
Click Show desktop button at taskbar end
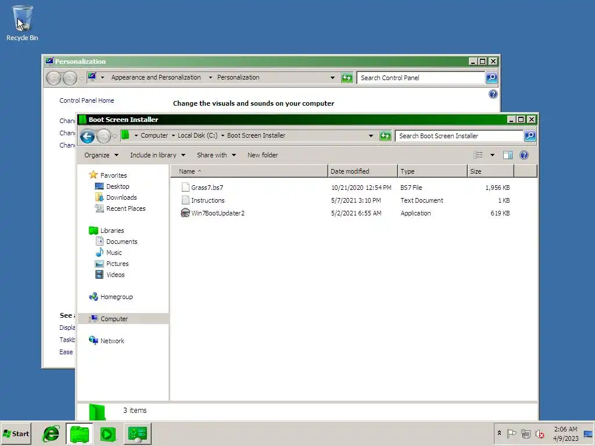[x=588, y=434]
